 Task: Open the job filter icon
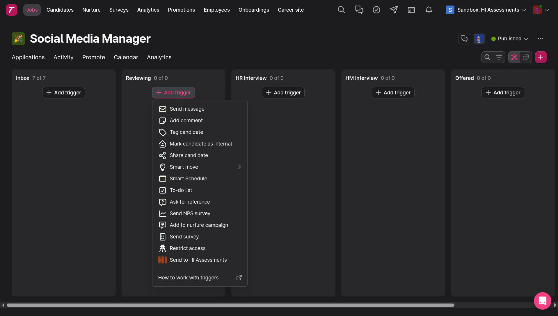499,57
